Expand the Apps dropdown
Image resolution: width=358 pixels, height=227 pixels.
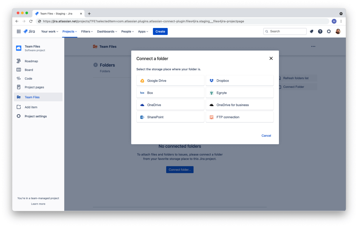click(143, 32)
